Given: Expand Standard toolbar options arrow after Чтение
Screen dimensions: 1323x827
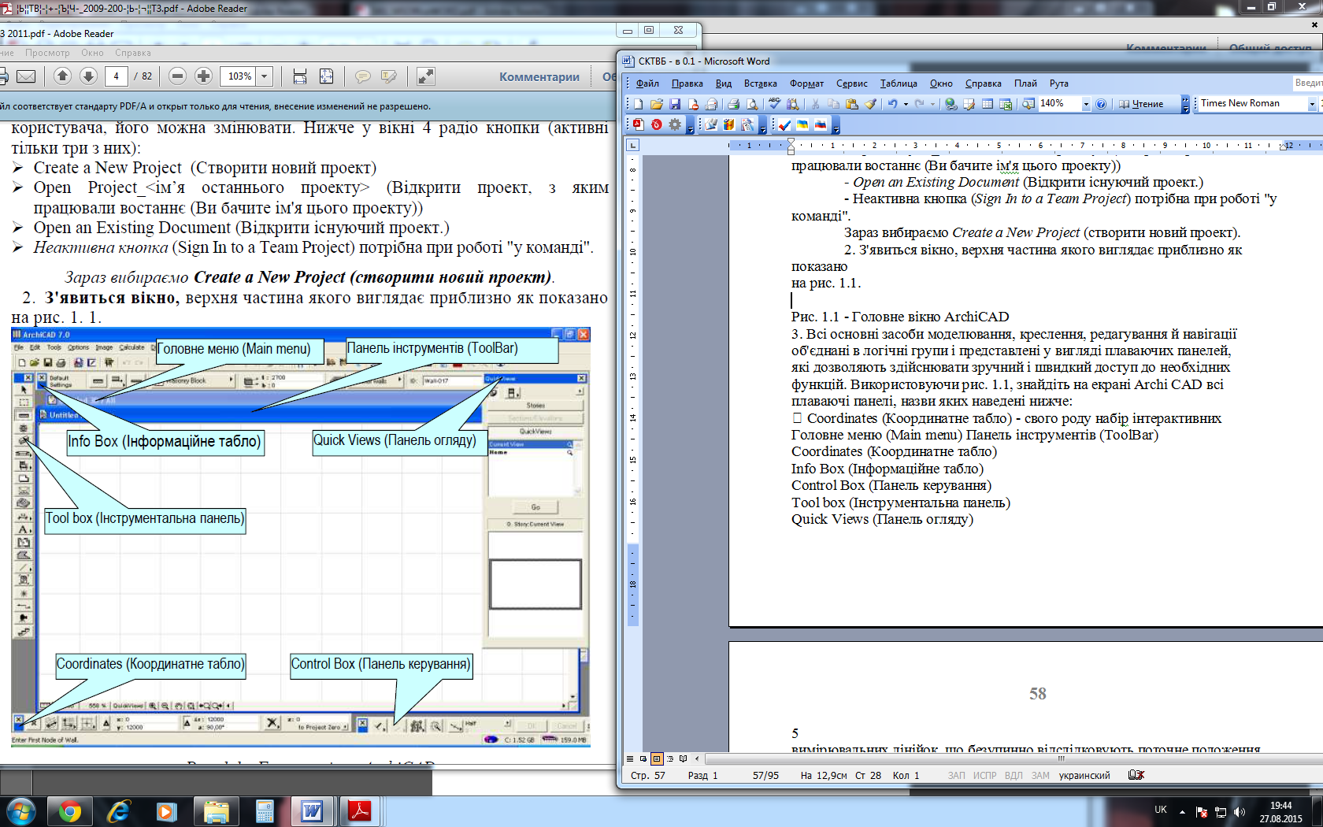Looking at the screenshot, I should [x=1185, y=104].
